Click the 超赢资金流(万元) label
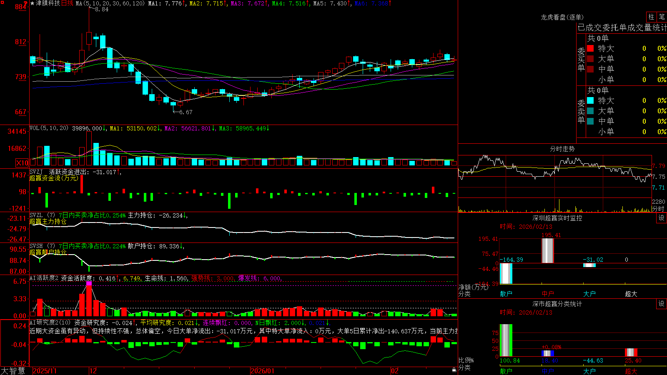This screenshot has width=667, height=375. [54, 178]
